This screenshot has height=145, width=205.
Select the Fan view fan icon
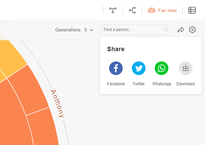tap(152, 10)
